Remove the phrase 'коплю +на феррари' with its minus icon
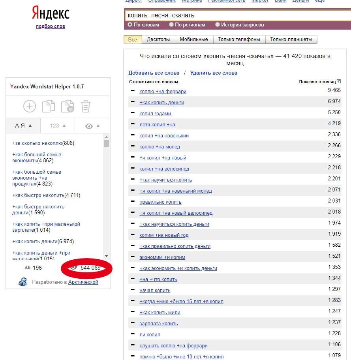Viewport: 351px width, 360px height. [133, 91]
